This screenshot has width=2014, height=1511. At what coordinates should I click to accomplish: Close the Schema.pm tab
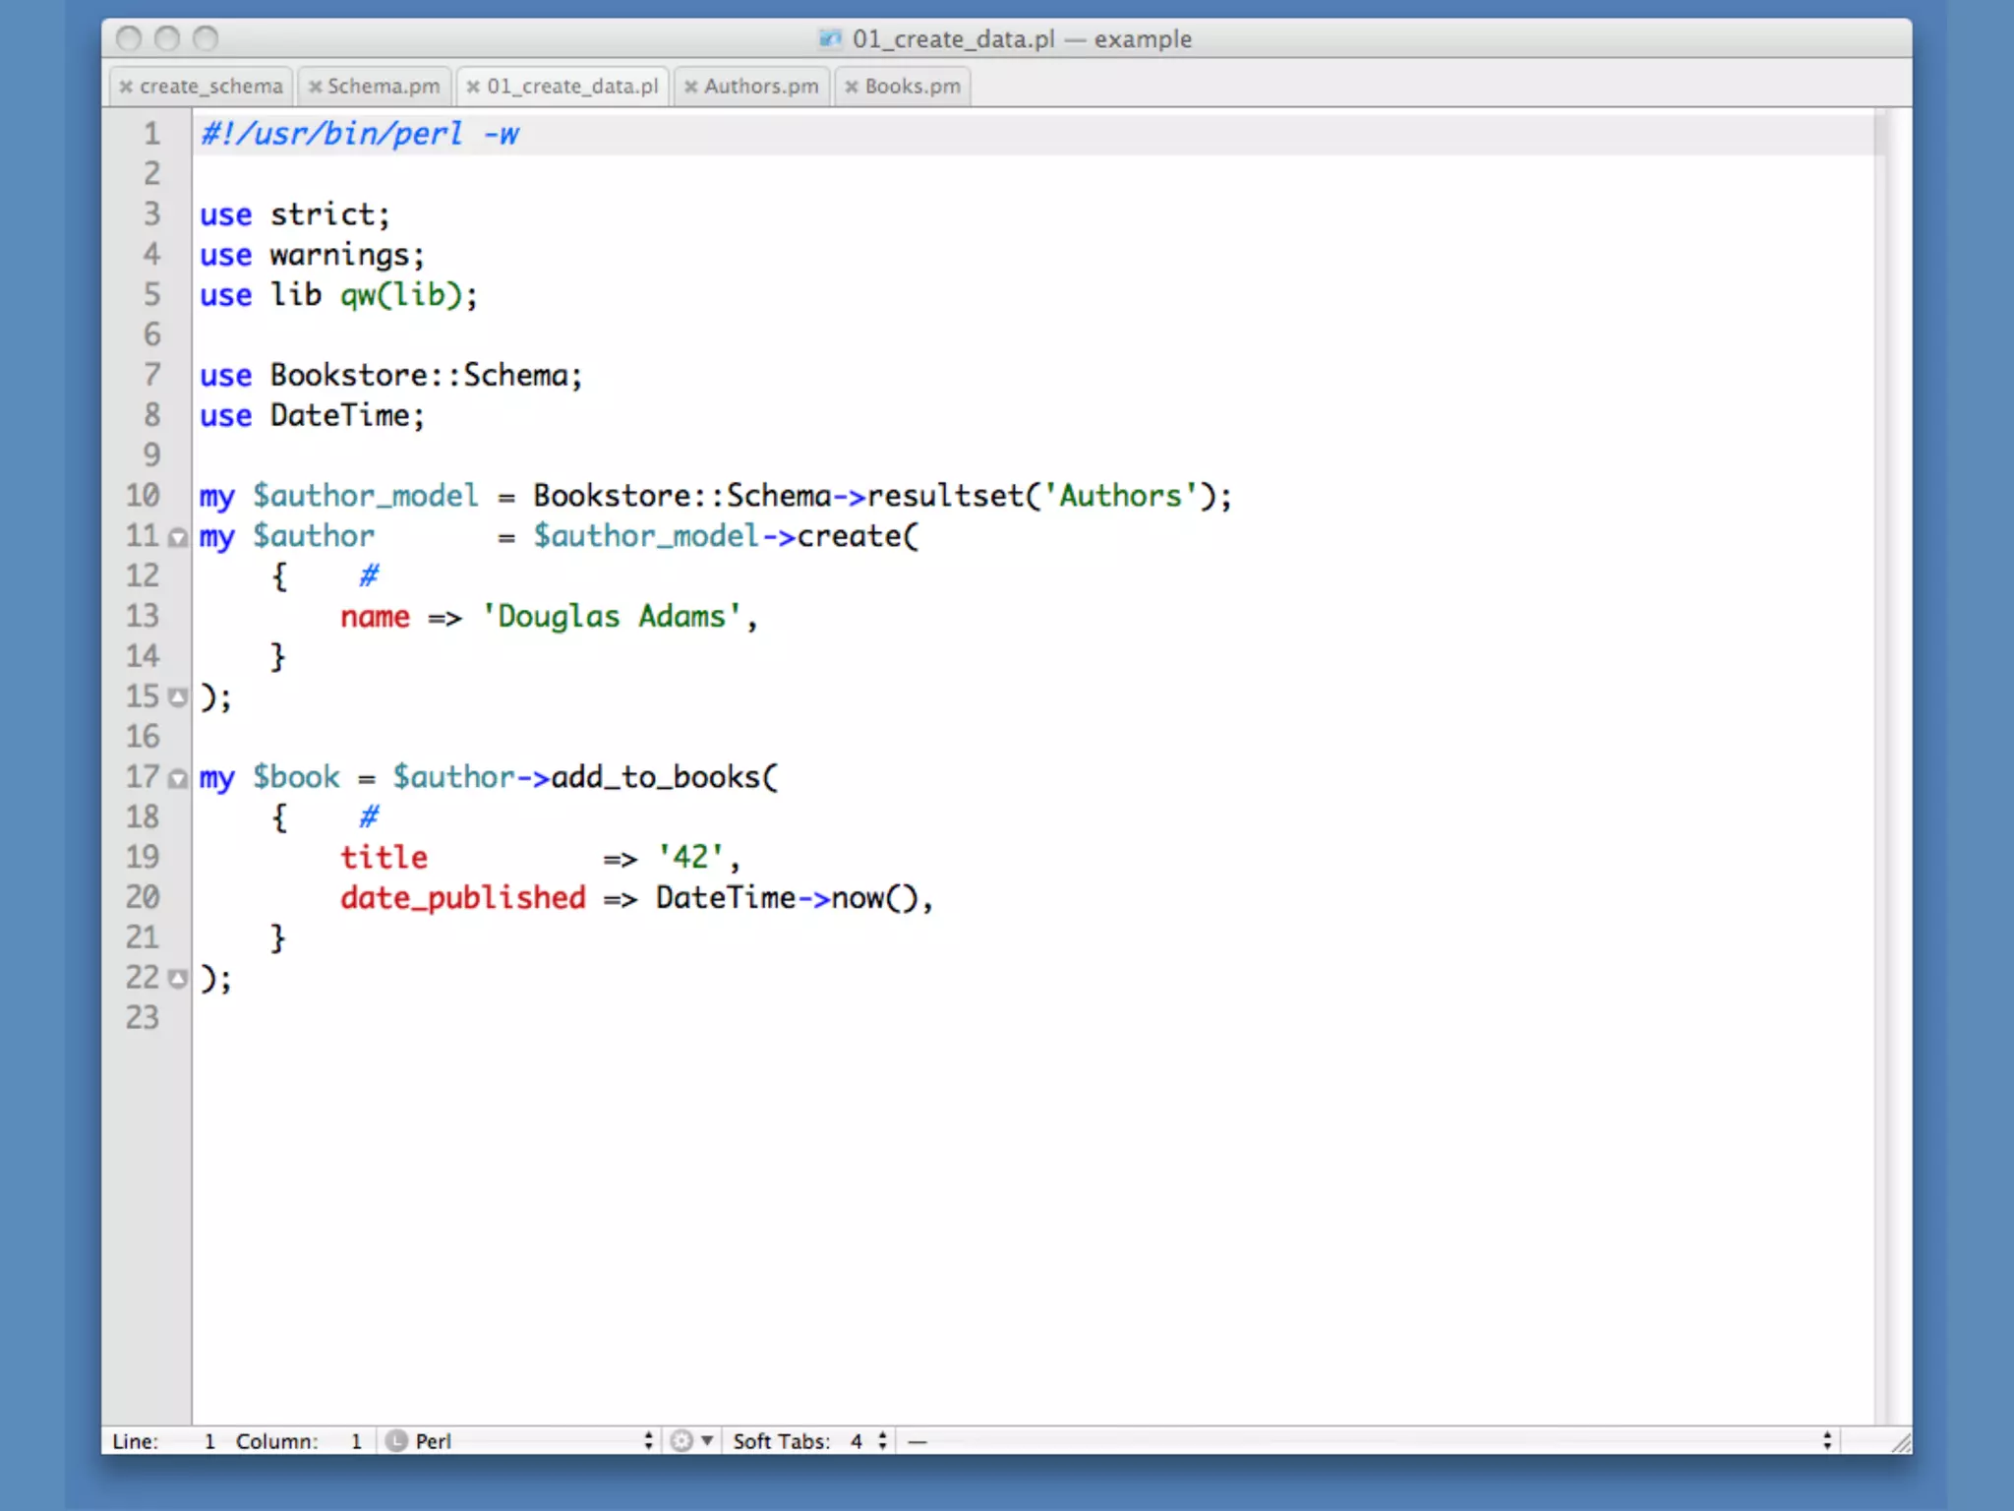[316, 87]
